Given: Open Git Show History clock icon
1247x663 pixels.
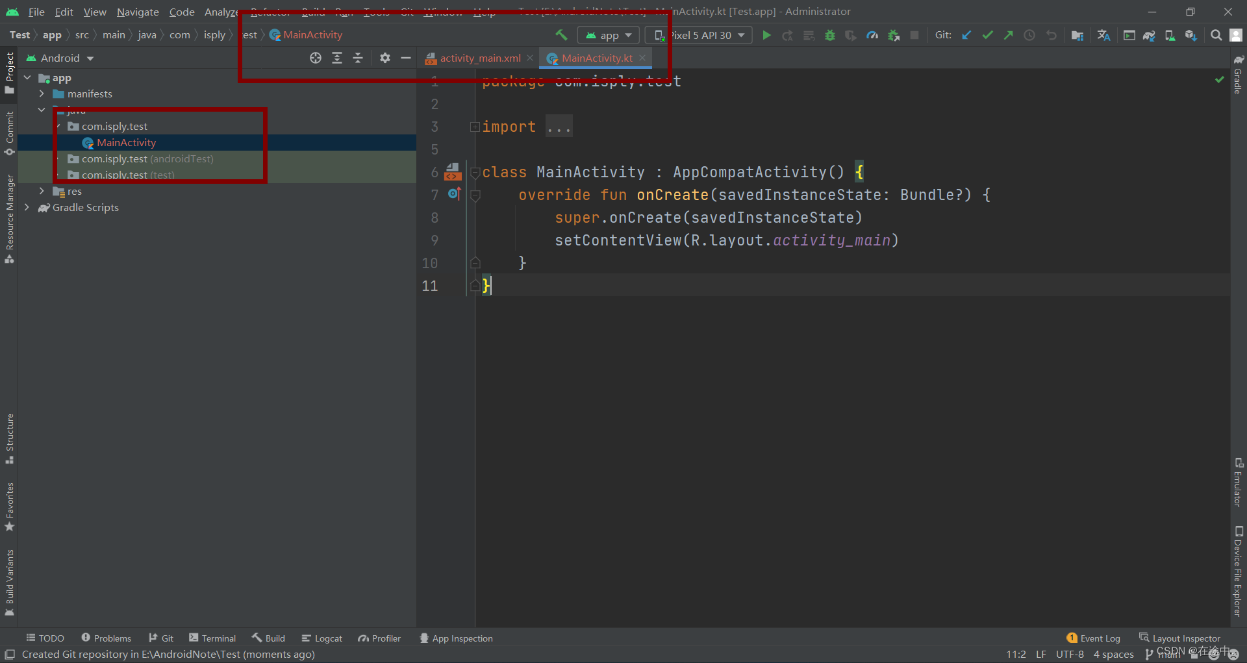Looking at the screenshot, I should (1029, 35).
